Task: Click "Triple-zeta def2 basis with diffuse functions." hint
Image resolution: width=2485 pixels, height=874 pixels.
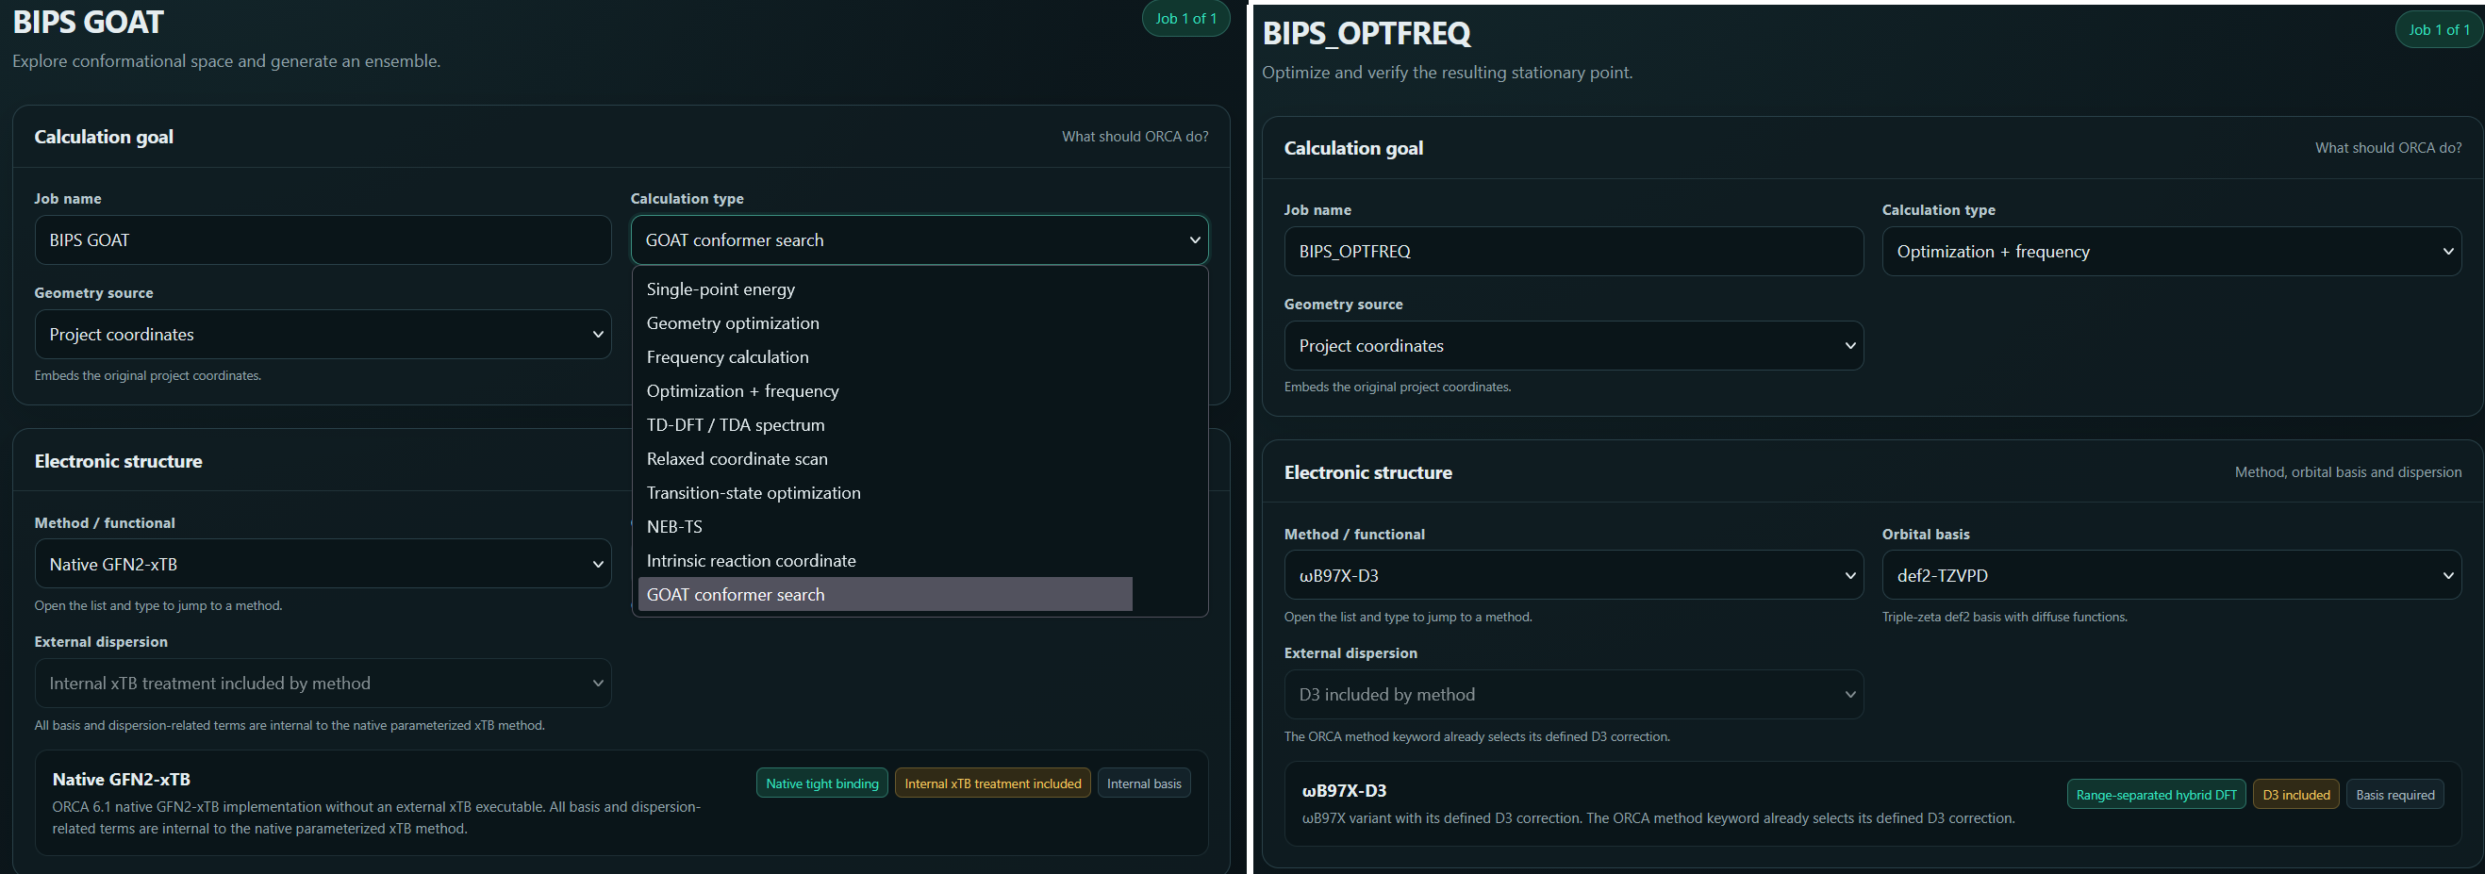Action: click(x=2004, y=618)
